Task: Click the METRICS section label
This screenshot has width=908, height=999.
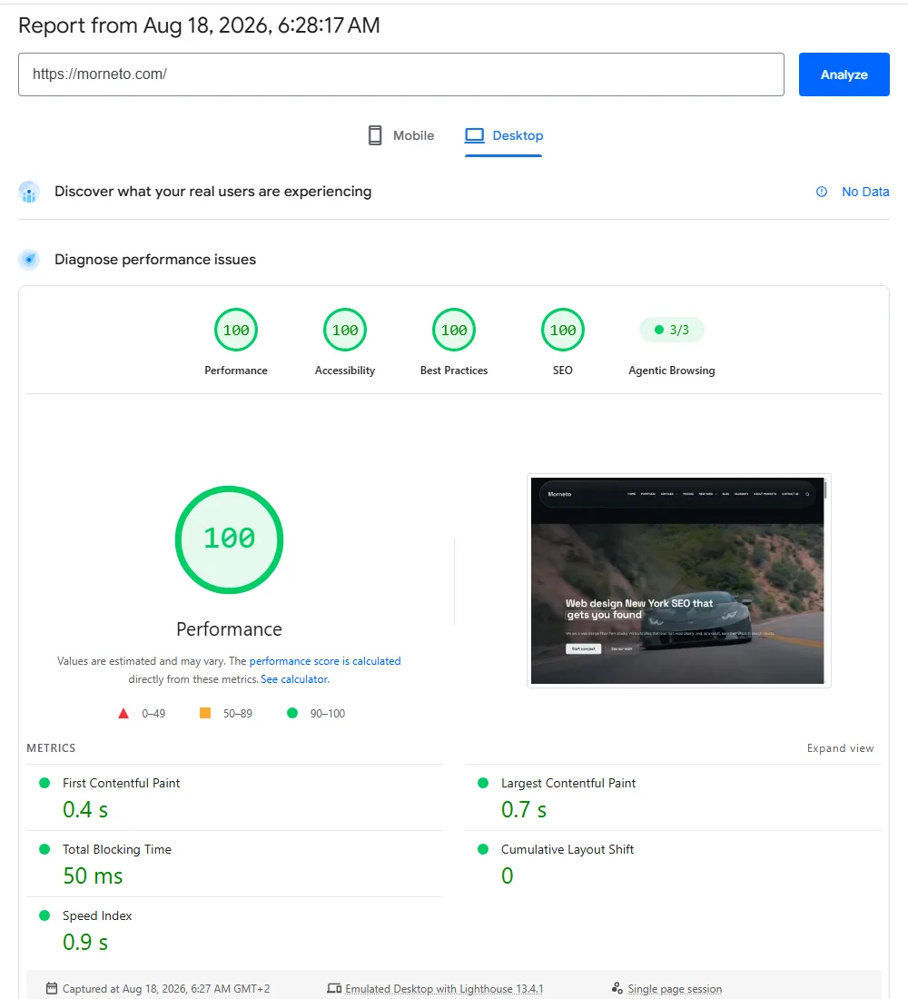Action: [x=51, y=748]
